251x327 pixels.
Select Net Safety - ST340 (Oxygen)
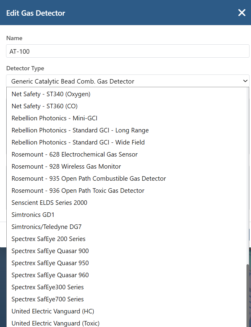[x=127, y=94]
